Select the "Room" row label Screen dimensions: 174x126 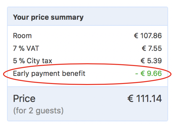coord(22,36)
